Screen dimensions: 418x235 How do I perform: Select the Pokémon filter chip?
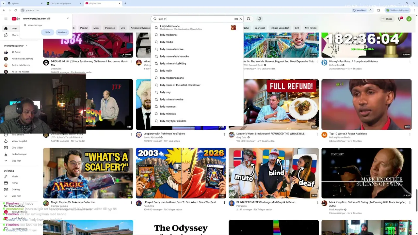click(x=110, y=28)
